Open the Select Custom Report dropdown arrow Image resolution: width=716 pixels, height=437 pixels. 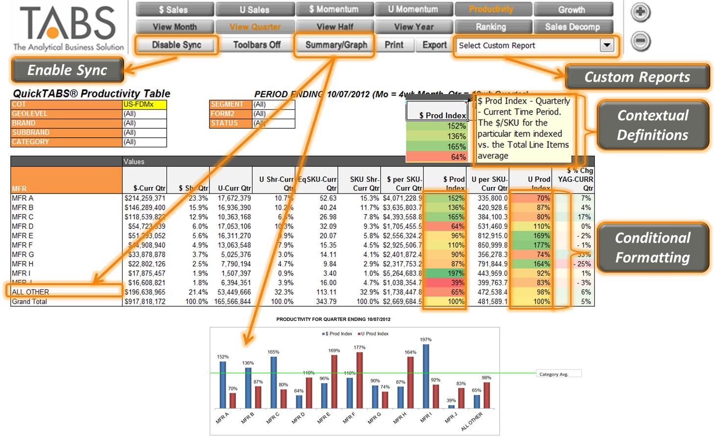[x=607, y=45]
